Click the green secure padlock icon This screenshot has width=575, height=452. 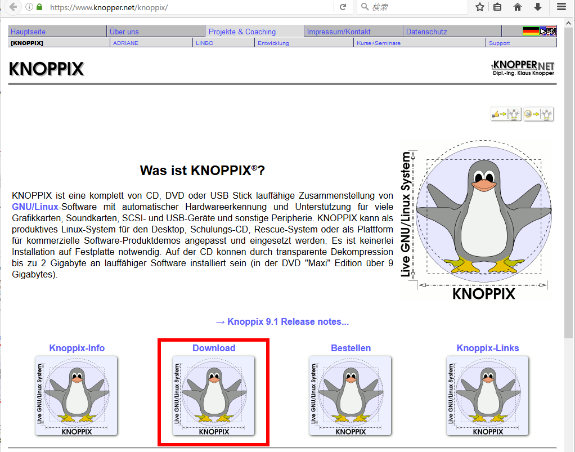[x=39, y=7]
